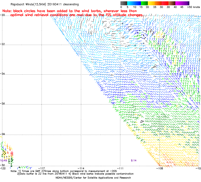The width and height of the screenshot is (201, 182).
Task: Click the cyan 5-10 knots legend segment
Action: click(131, 3)
